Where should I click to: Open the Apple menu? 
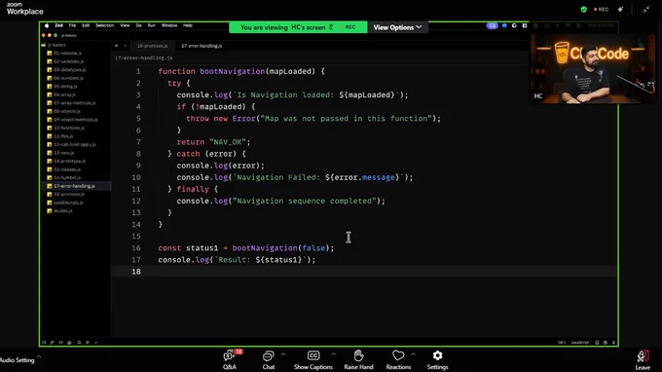(47, 25)
